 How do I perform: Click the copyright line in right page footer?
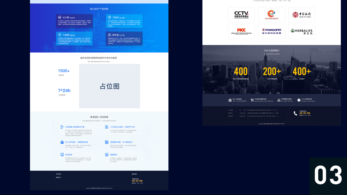[x=272, y=124]
